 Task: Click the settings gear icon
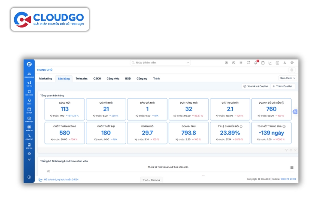pyautogui.click(x=292, y=63)
